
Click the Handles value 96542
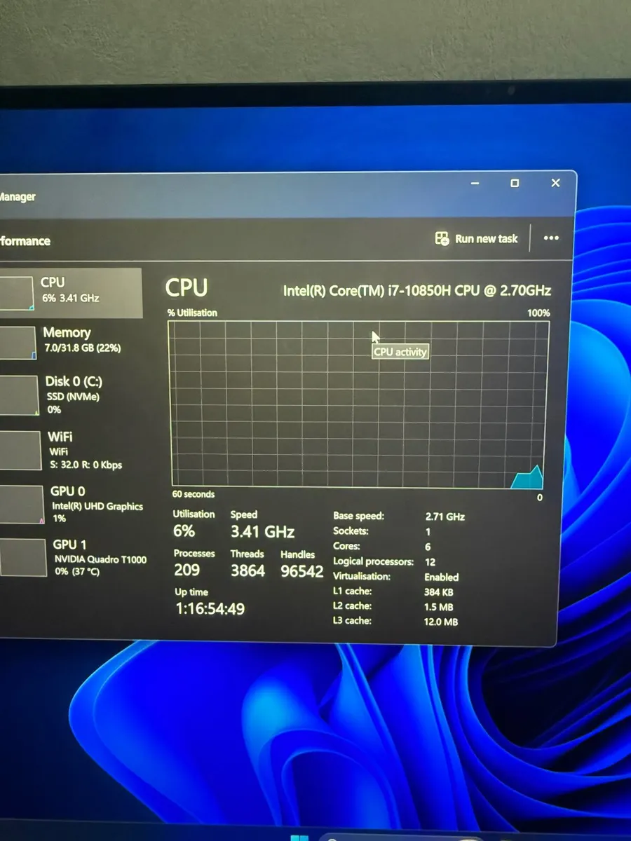302,571
